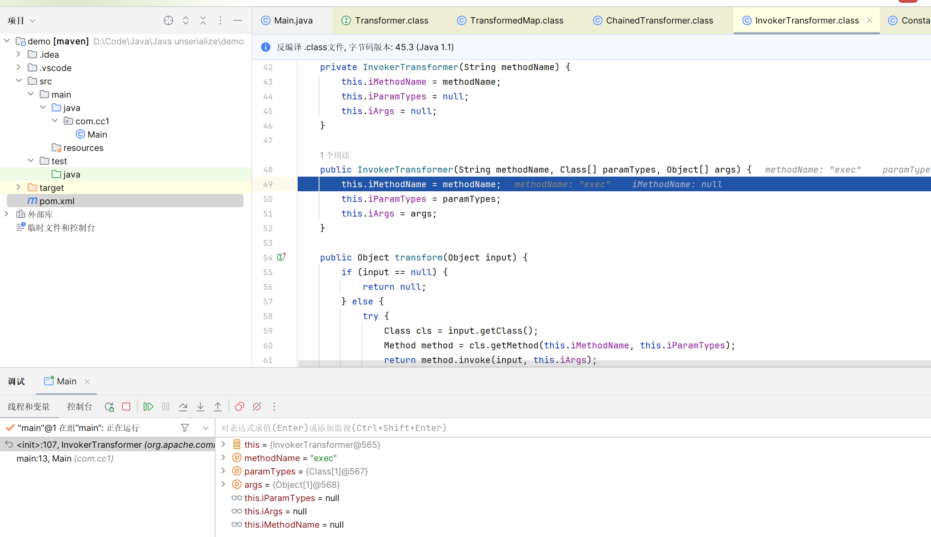
Task: Select the this.iArgs watch entry
Action: point(269,511)
